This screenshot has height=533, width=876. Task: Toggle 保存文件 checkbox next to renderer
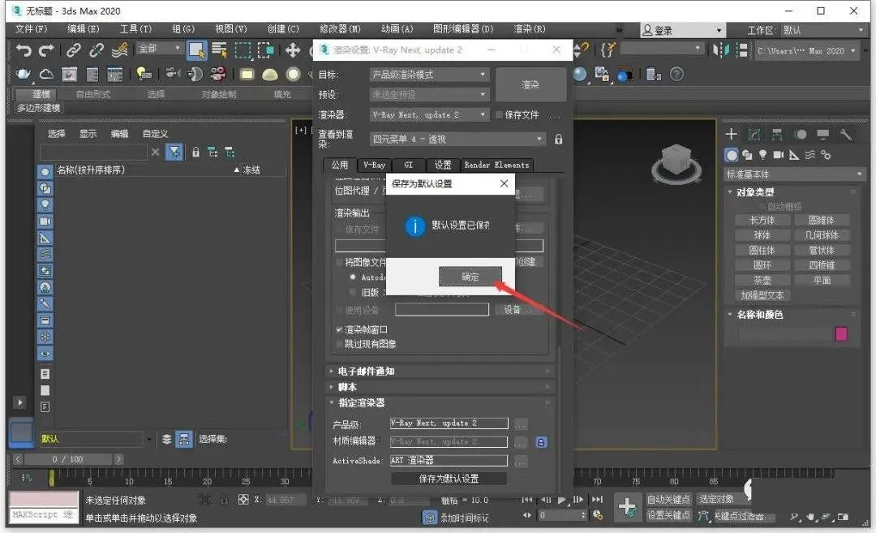coord(500,114)
